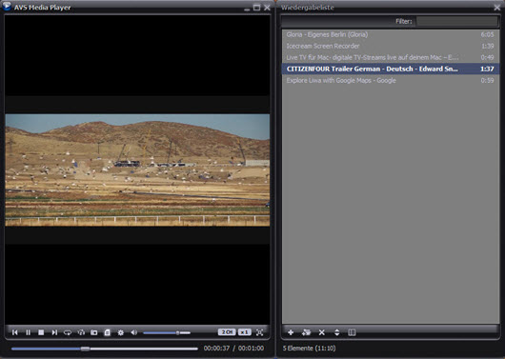Image resolution: width=505 pixels, height=359 pixels.
Task: Open the settings gear icon
Action: [x=120, y=332]
